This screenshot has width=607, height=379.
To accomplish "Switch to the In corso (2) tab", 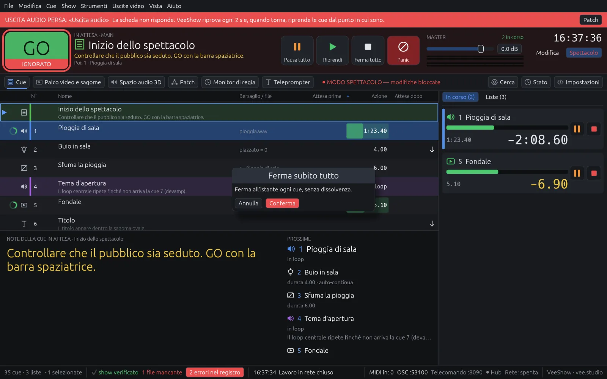I will coord(460,97).
